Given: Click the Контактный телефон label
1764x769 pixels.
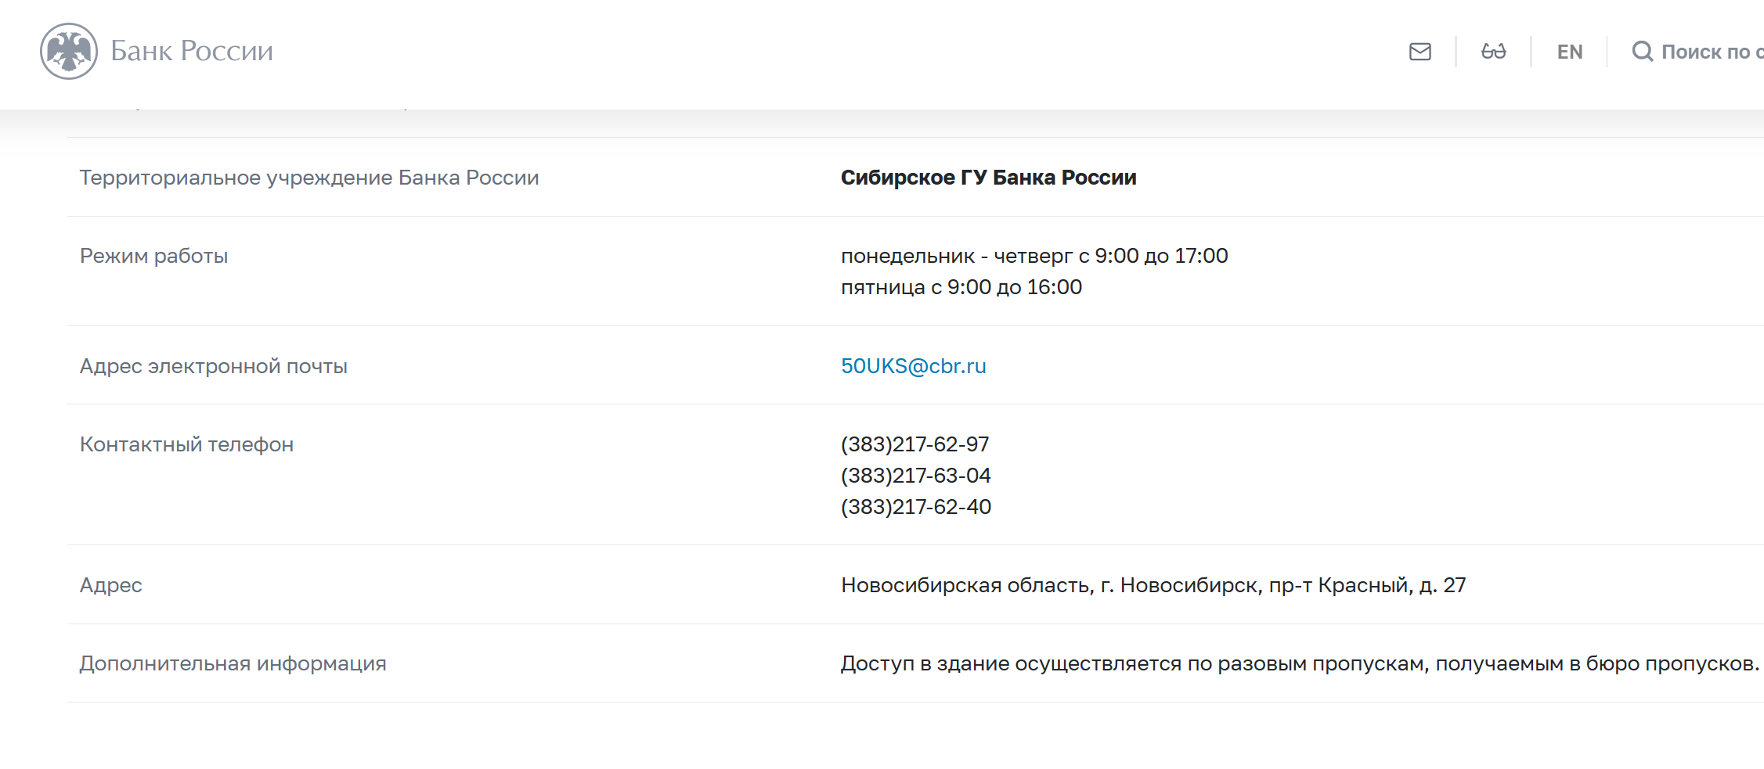Looking at the screenshot, I should [x=187, y=444].
